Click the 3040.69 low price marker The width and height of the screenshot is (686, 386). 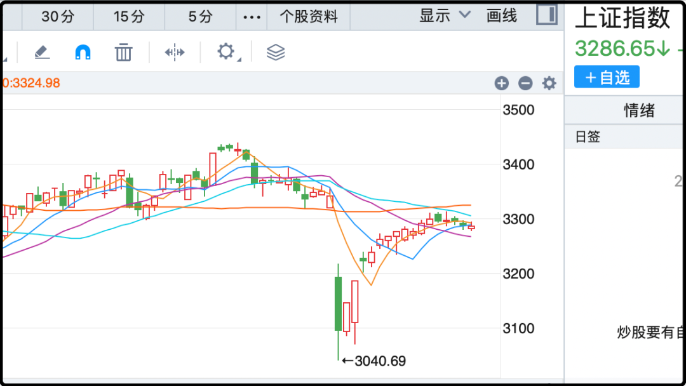pyautogui.click(x=375, y=361)
